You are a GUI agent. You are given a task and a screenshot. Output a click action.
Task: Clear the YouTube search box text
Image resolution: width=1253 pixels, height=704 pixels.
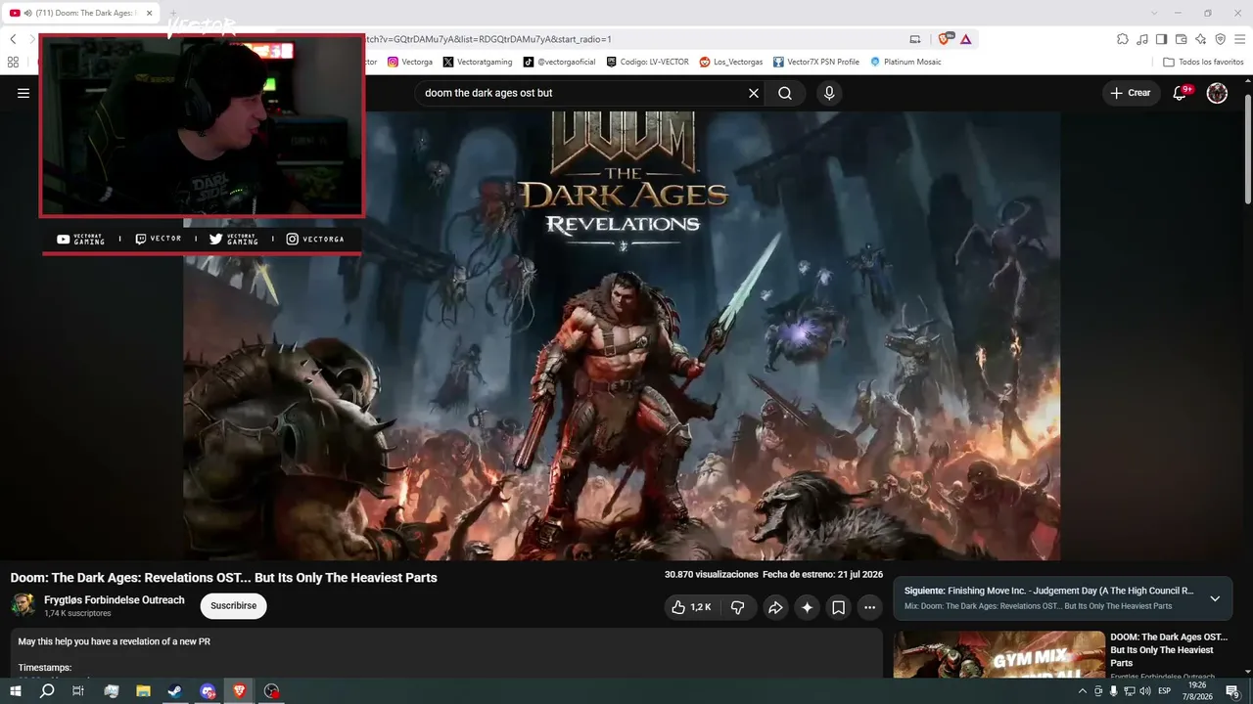[x=754, y=93]
